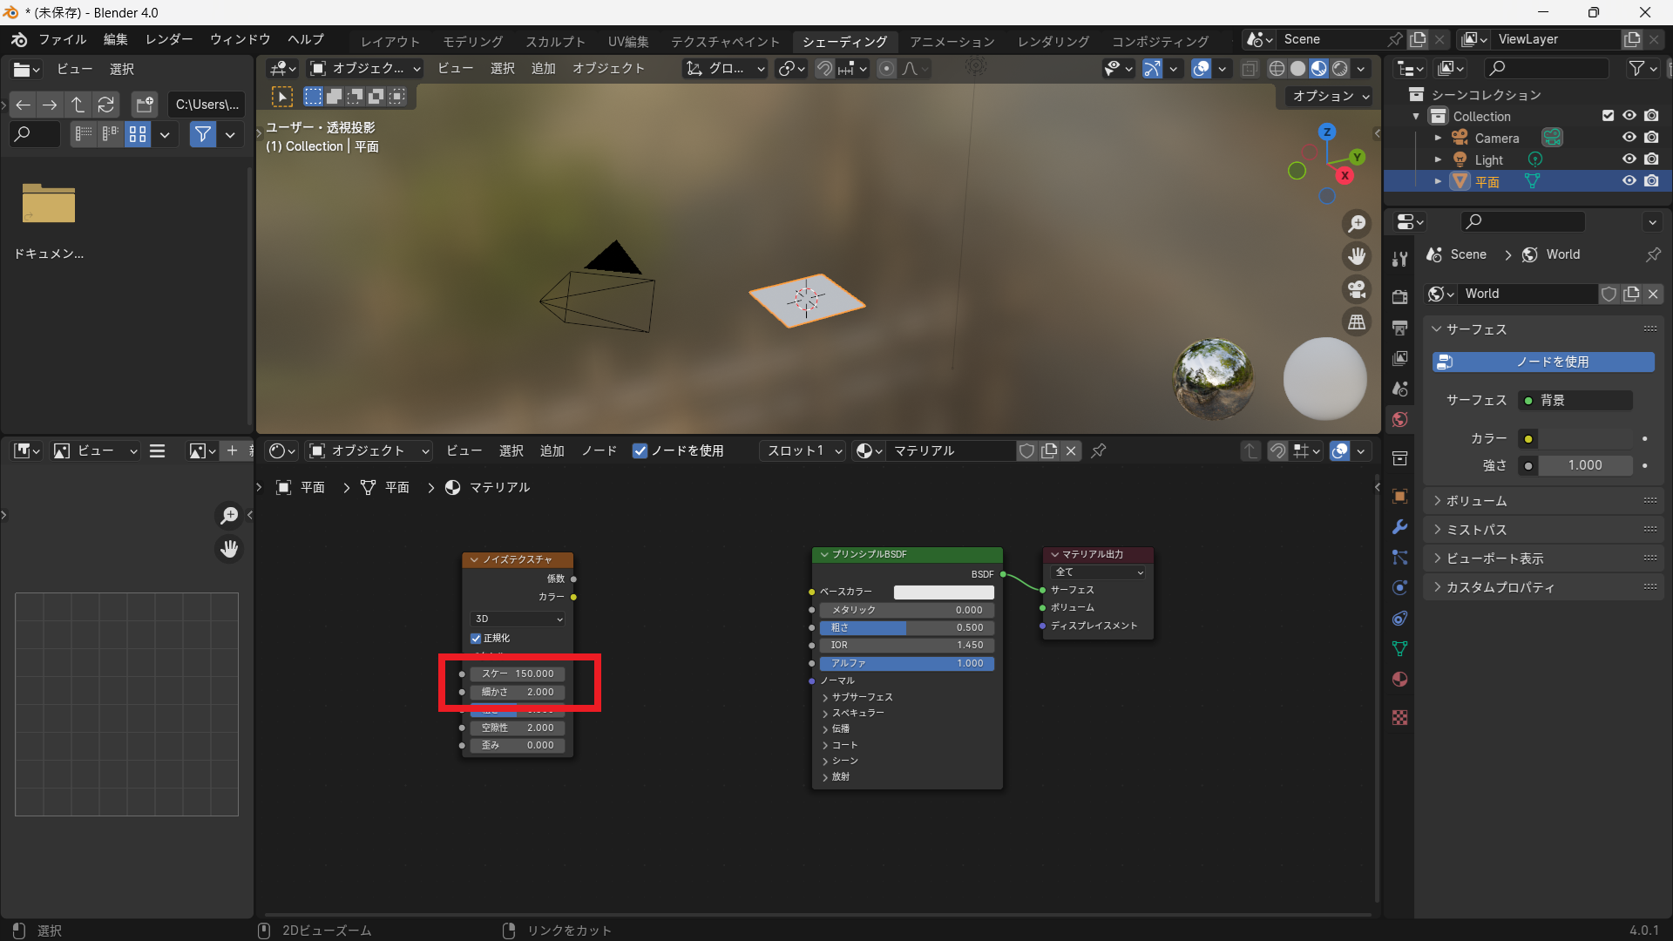Image resolution: width=1673 pixels, height=941 pixels.
Task: Open the レンダー menu
Action: (x=169, y=39)
